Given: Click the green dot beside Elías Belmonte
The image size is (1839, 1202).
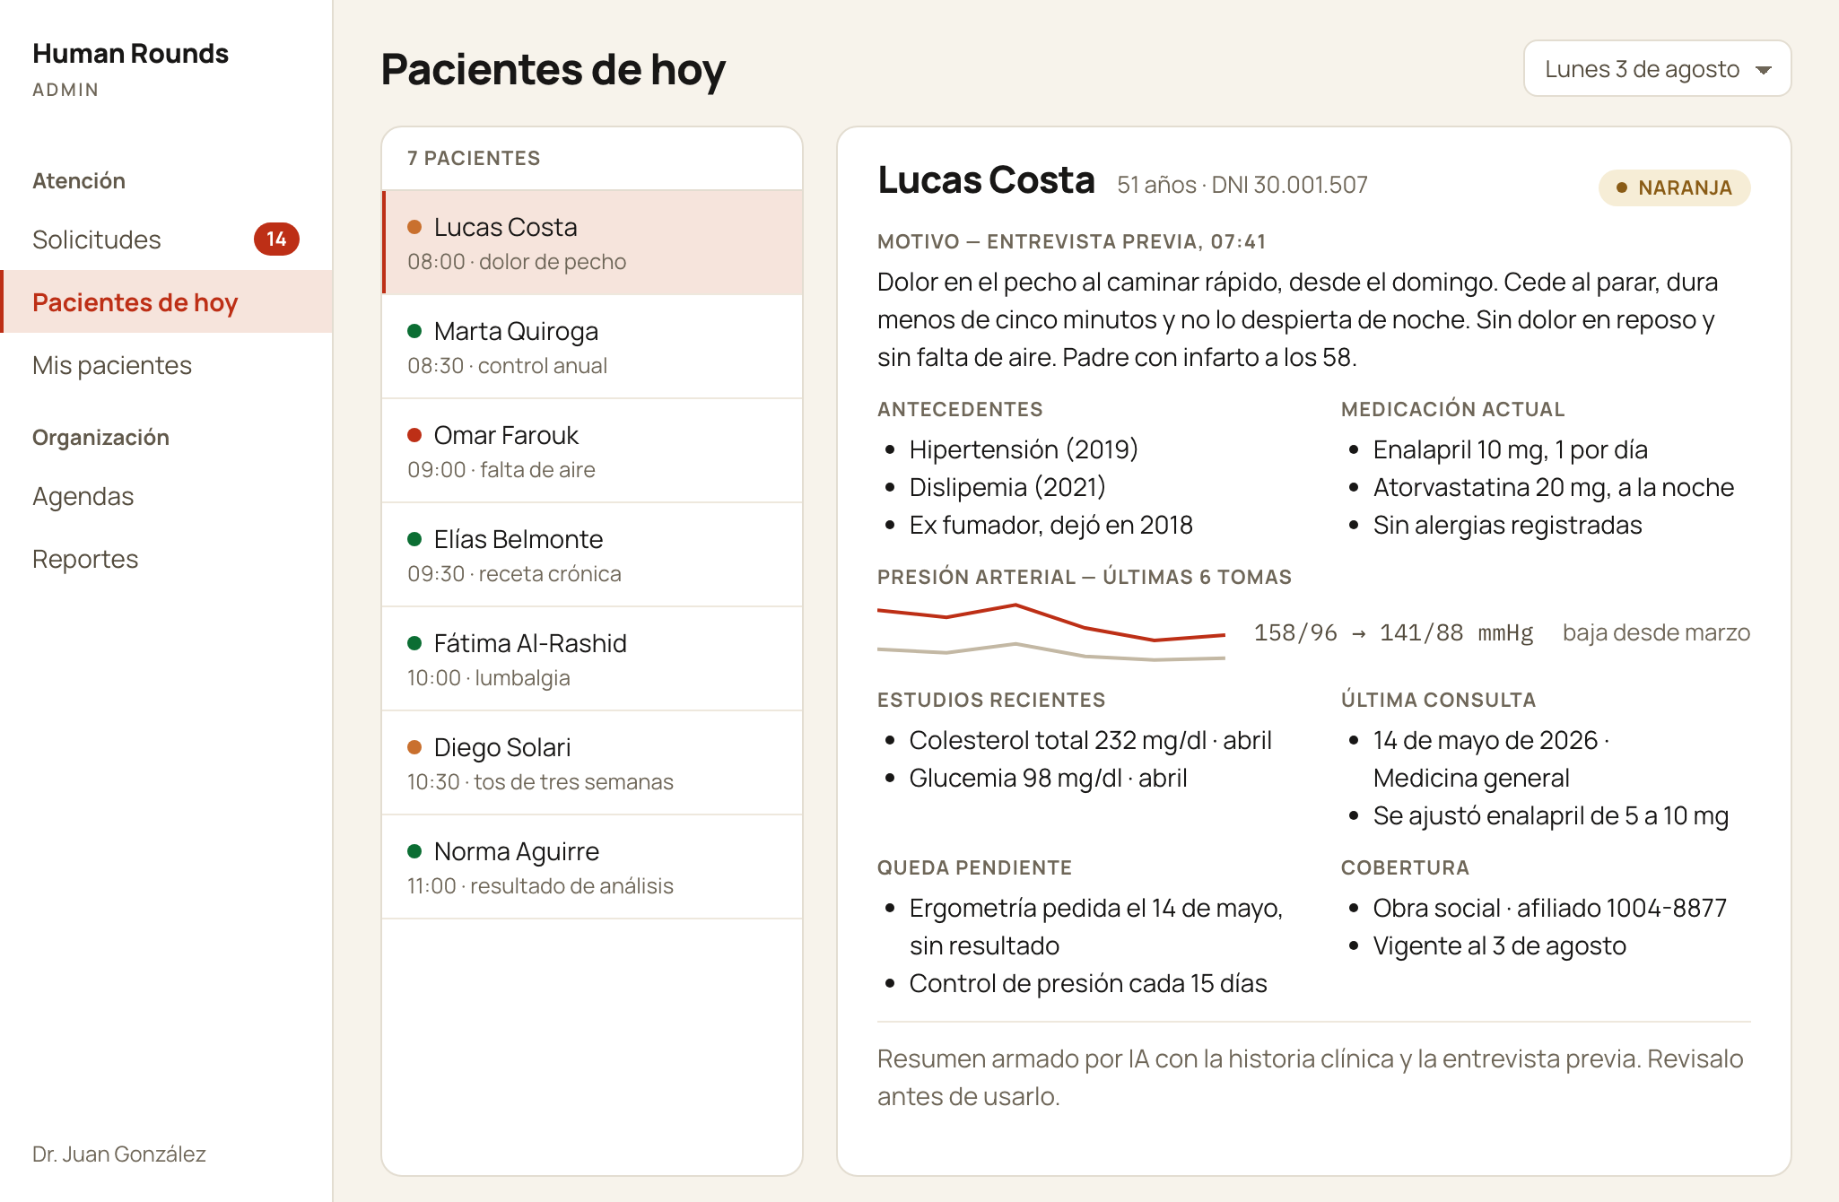Looking at the screenshot, I should 414,539.
